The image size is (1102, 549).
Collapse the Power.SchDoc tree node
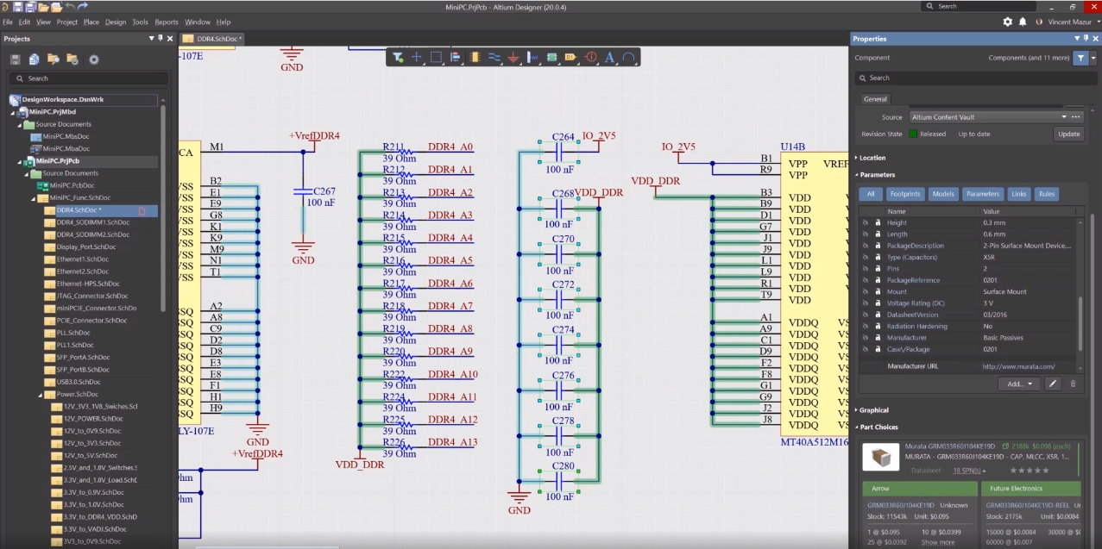pos(41,394)
